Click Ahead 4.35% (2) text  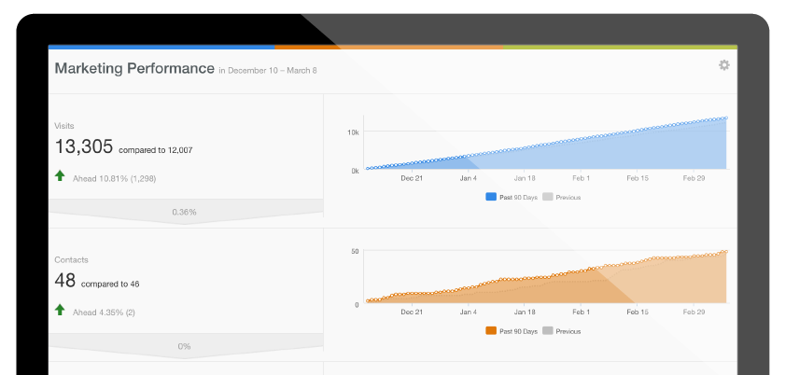(104, 312)
